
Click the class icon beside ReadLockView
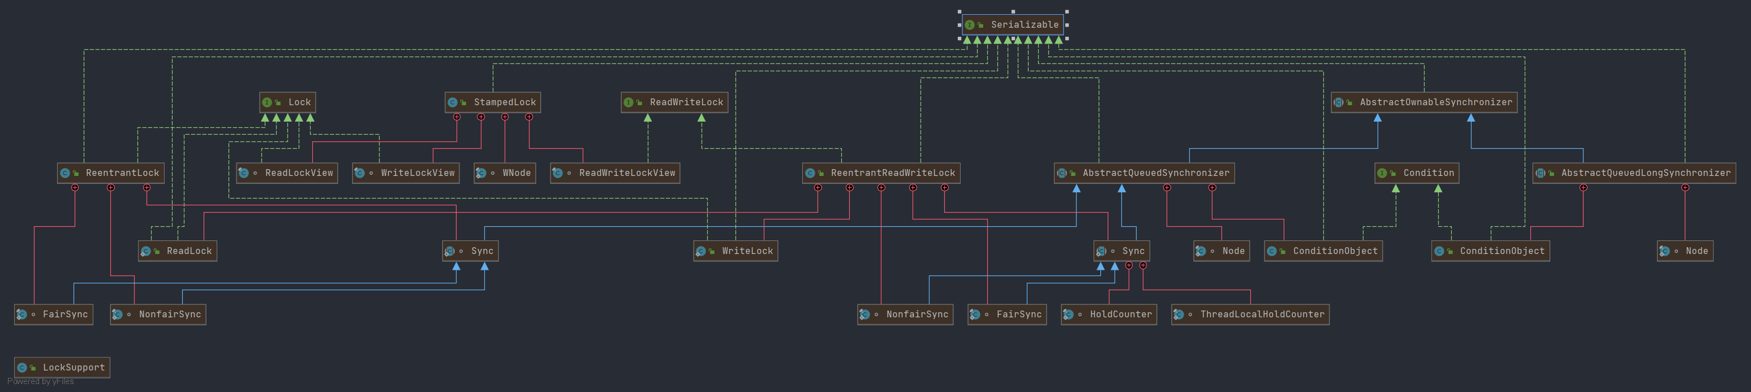[243, 173]
